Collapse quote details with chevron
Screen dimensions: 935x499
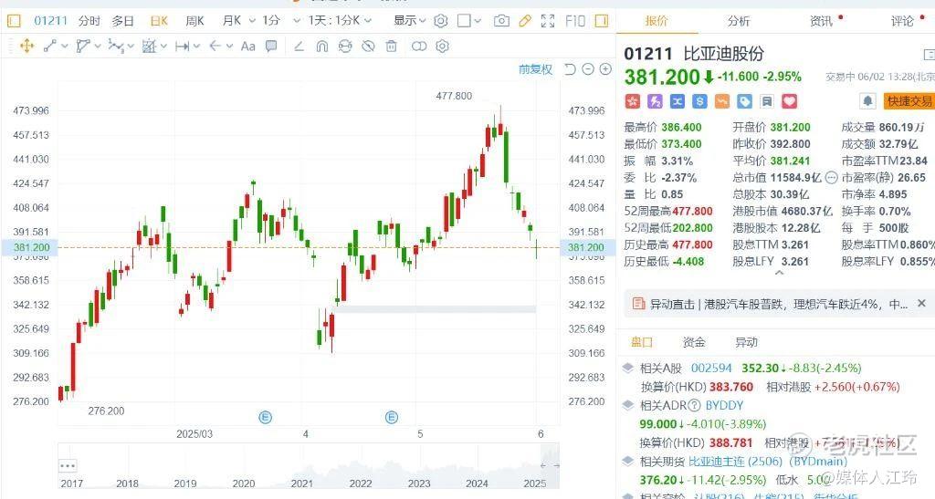coord(779,274)
